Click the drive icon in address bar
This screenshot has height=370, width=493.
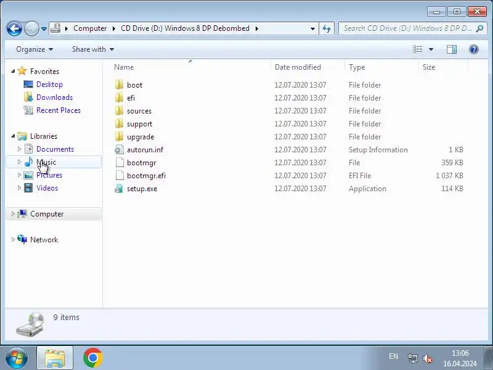(x=55, y=28)
